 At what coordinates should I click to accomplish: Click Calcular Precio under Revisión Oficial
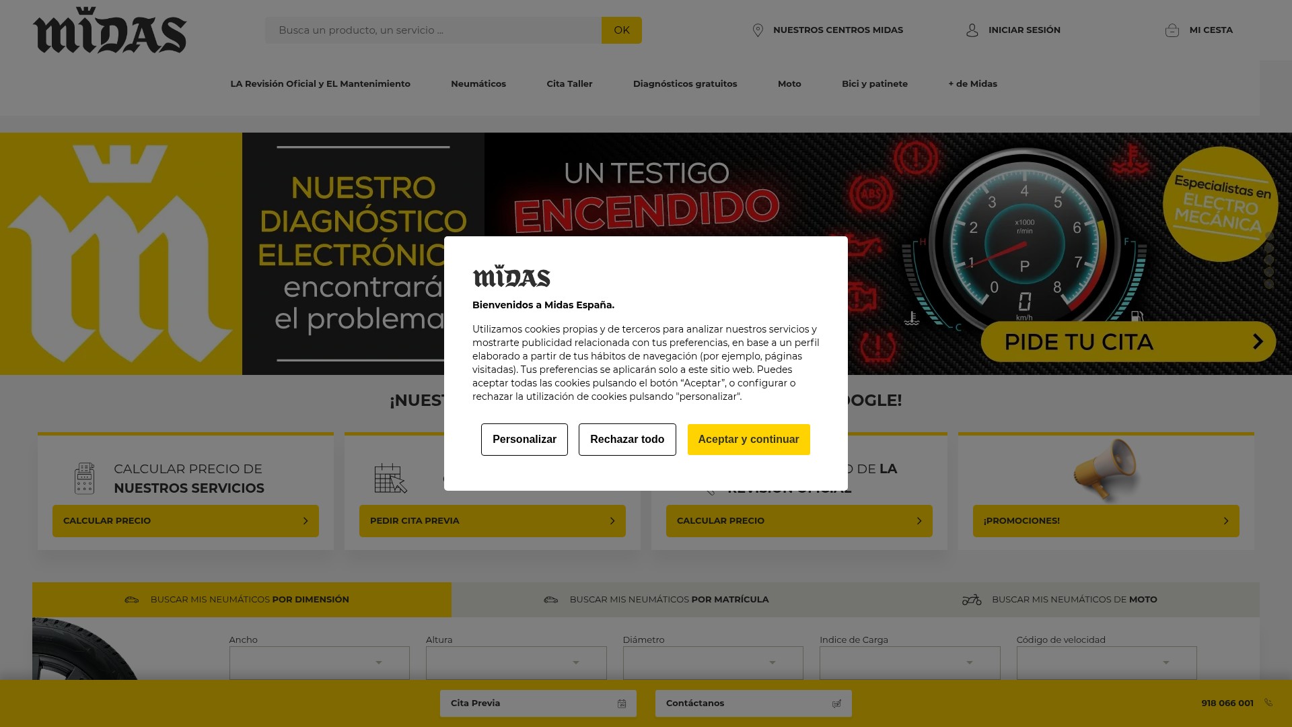[x=799, y=521]
